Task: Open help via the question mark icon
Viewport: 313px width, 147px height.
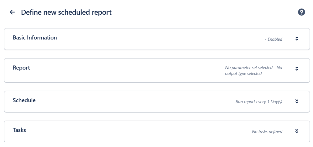Action: 301,12
